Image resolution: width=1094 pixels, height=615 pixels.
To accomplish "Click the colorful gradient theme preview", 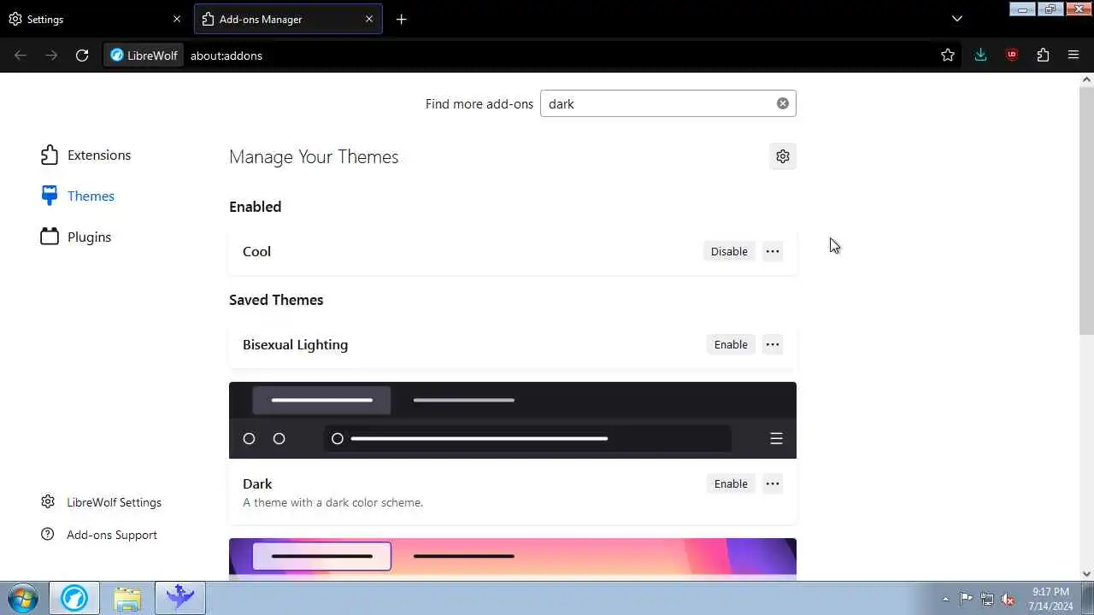I will tap(513, 559).
